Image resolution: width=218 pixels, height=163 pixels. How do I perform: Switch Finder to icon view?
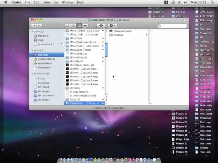(x=68, y=26)
